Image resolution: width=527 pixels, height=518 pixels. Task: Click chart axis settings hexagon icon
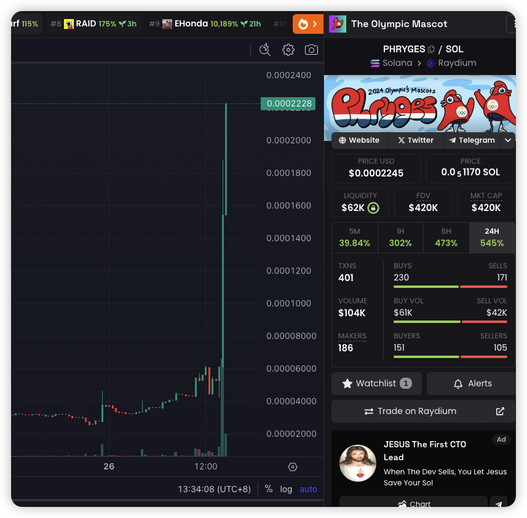click(x=293, y=467)
